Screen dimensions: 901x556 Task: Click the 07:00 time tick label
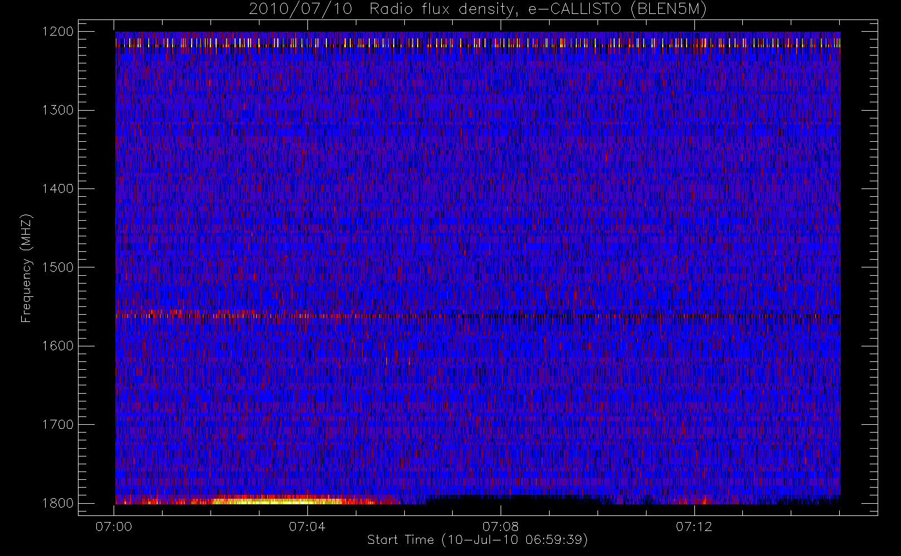tap(114, 527)
